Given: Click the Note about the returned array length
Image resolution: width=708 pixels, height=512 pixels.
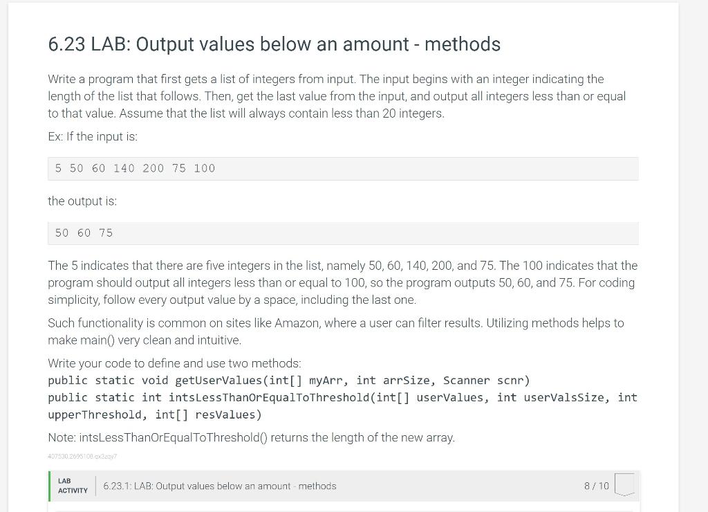Looking at the screenshot, I should 251,438.
